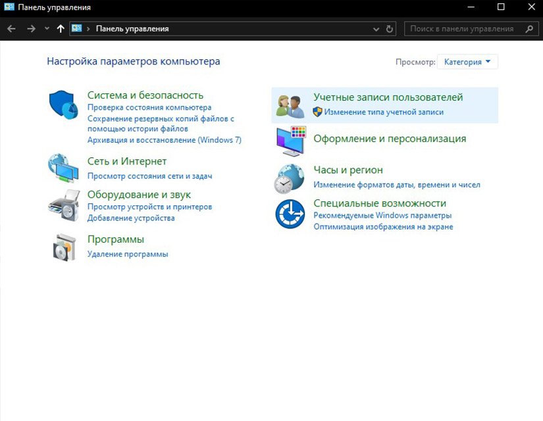Expand the address bar history chevron
The image size is (543, 421).
tap(376, 30)
